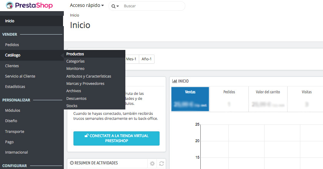
Task: Open the Catálogo sidebar menu
Action: point(32,55)
